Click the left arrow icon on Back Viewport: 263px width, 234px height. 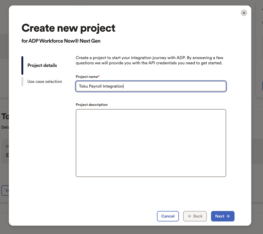tap(190, 216)
